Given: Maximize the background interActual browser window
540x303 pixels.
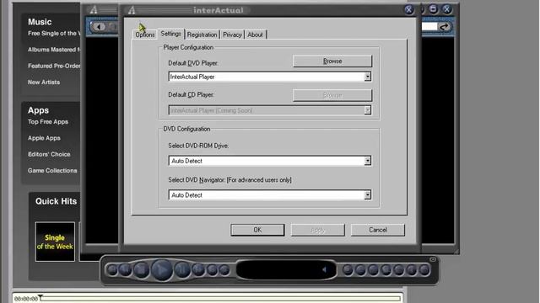Looking at the screenshot, I should (434, 9).
